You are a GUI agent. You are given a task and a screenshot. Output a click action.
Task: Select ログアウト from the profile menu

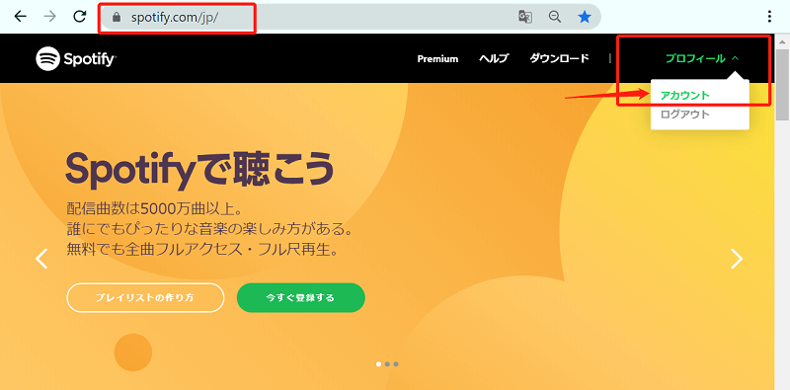point(684,114)
